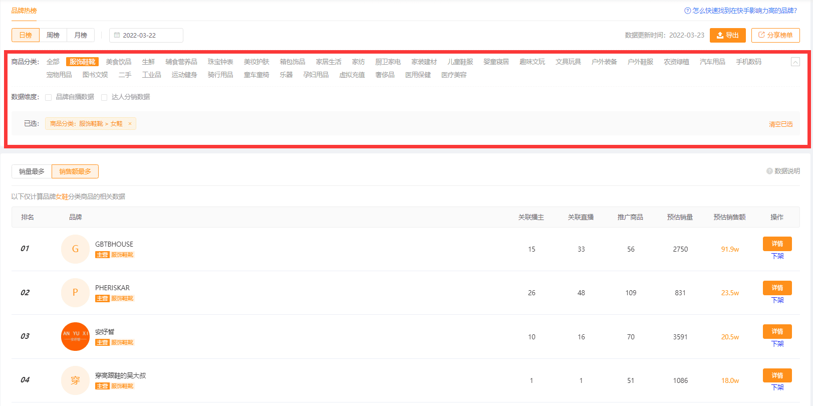This screenshot has width=813, height=406.
Task: Select 户外鞋服 category
Action: click(641, 62)
